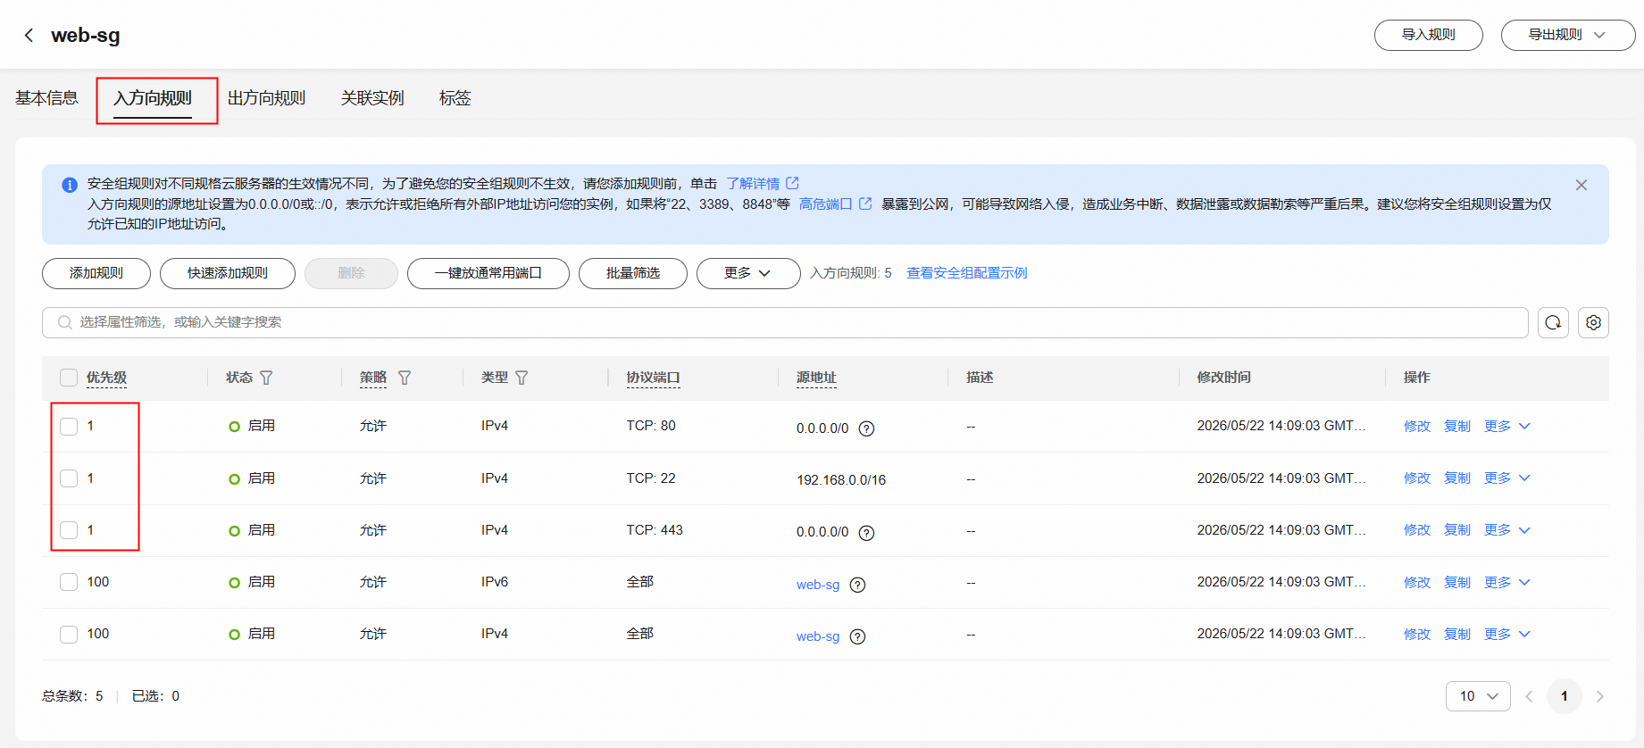This screenshot has height=748, width=1644.
Task: Click 复制 for the IPv6 rule
Action: pyautogui.click(x=1457, y=582)
